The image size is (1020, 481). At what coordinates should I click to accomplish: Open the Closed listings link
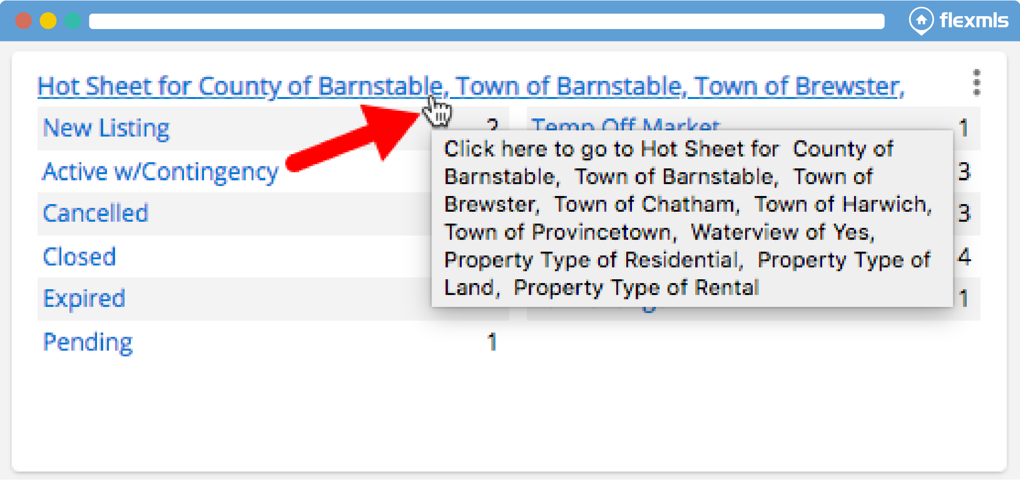coord(79,256)
